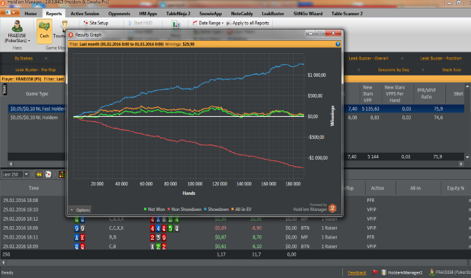Click the FRAID358 hero player avatar icon
The image size is (471, 278).
point(17,26)
